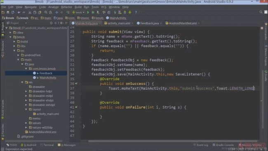Toggle the Structure tool window side tab
This screenshot has height=151, width=268.
[x=2, y=49]
